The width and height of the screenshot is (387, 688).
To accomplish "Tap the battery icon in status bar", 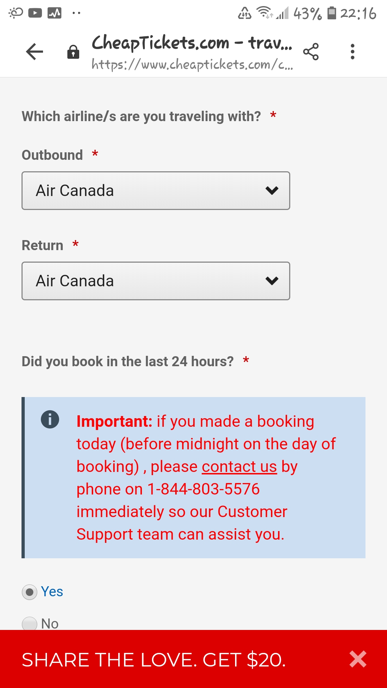I will point(332,13).
